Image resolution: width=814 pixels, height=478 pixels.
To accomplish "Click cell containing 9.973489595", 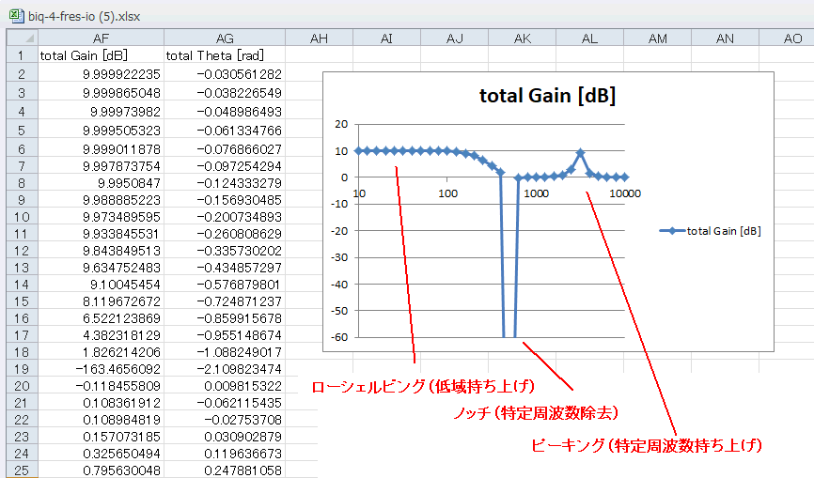I will tap(101, 217).
